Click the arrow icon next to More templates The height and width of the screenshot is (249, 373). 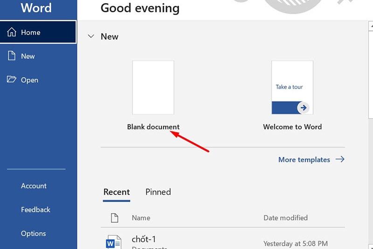click(x=340, y=159)
